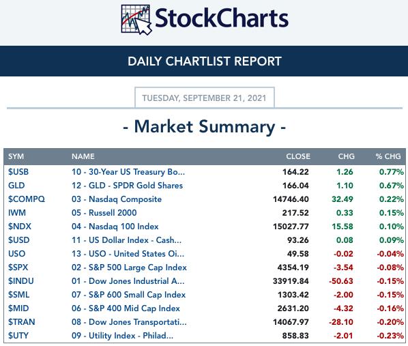This screenshot has width=408, height=346.
Task: Open 02 - S&P 500 Large Cap Index
Action: [129, 268]
